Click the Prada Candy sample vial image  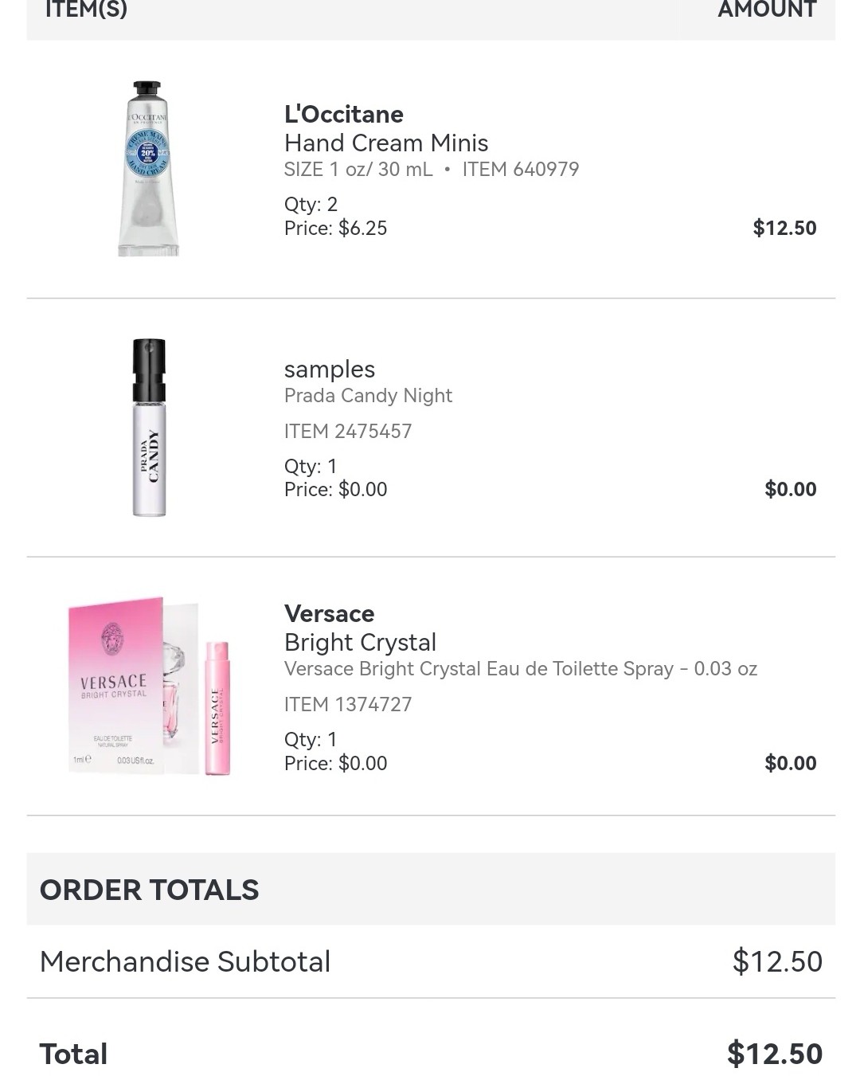point(149,428)
